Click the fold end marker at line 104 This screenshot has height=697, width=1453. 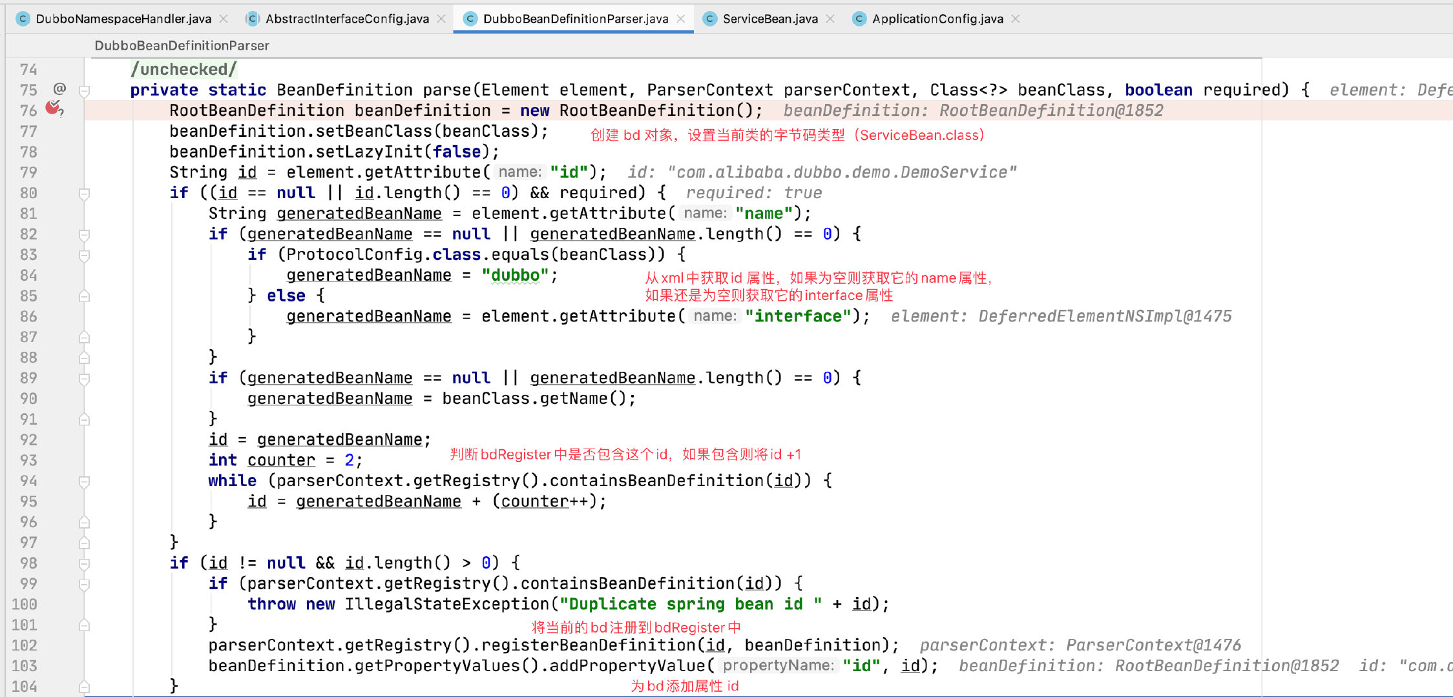coord(84,687)
